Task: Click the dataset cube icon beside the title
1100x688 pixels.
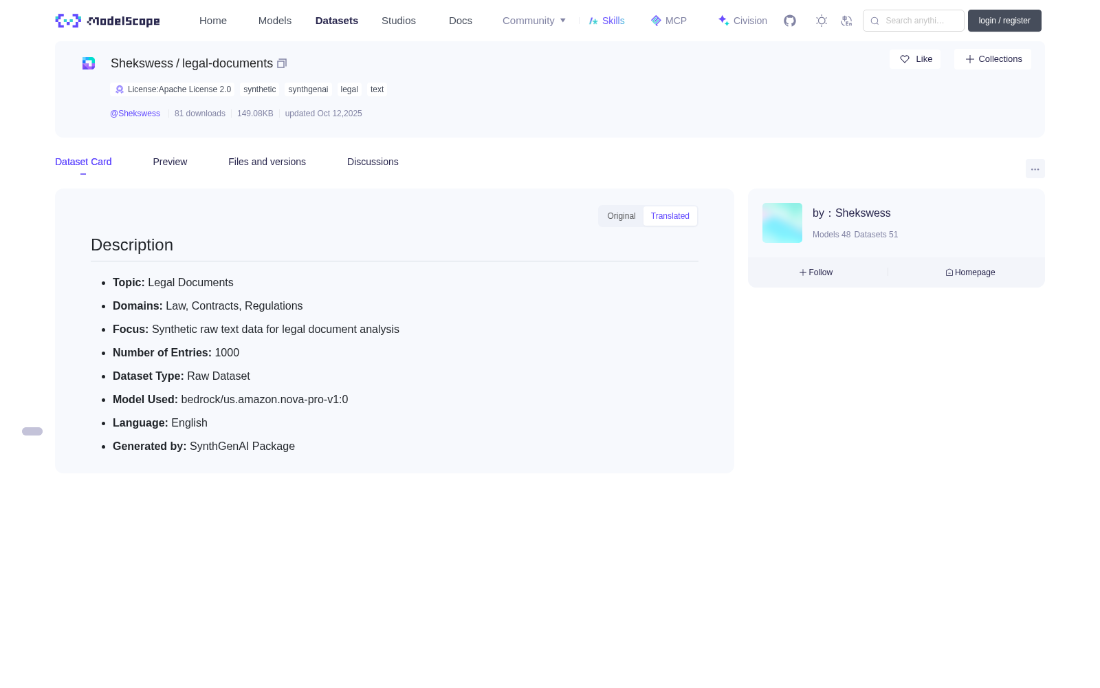Action: pos(89,63)
